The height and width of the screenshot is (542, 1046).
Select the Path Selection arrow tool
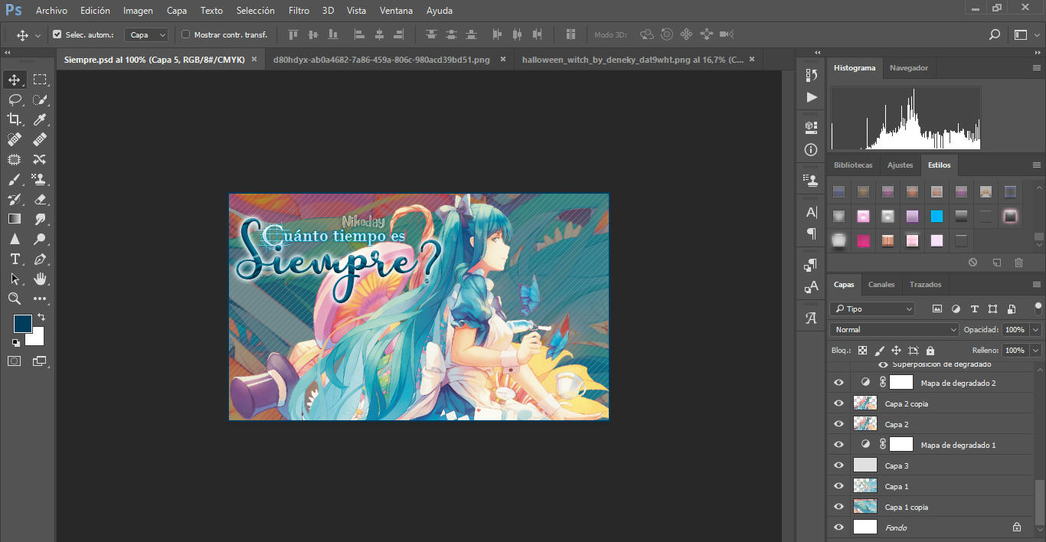click(15, 279)
